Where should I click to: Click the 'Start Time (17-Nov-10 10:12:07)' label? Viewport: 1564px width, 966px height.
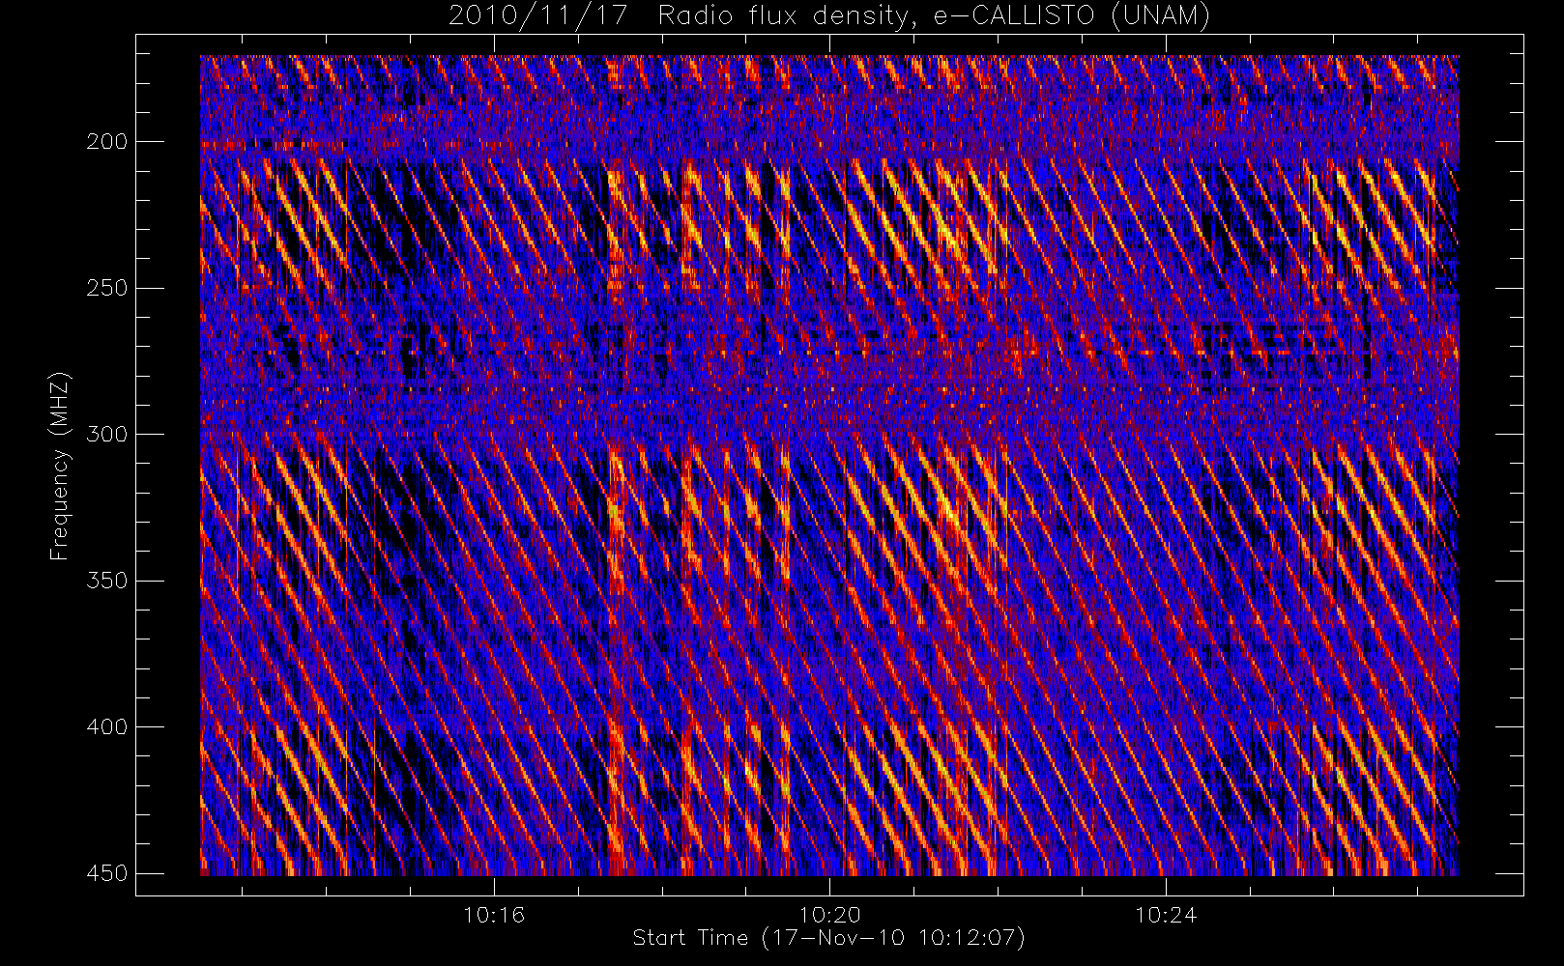pos(829,938)
